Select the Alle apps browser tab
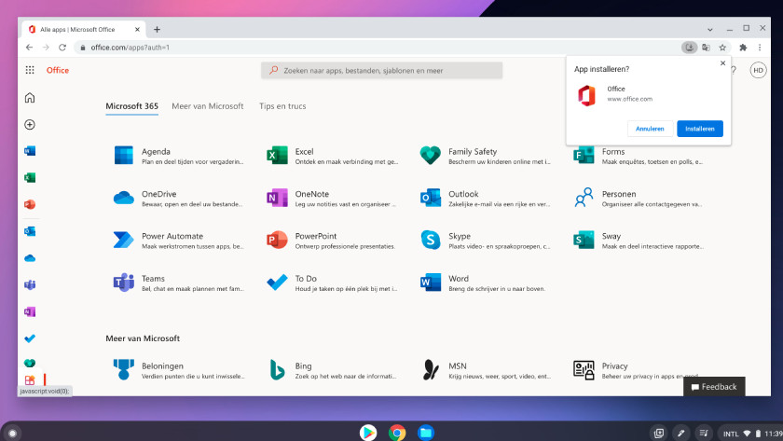The height and width of the screenshot is (441, 783). pyautogui.click(x=84, y=30)
